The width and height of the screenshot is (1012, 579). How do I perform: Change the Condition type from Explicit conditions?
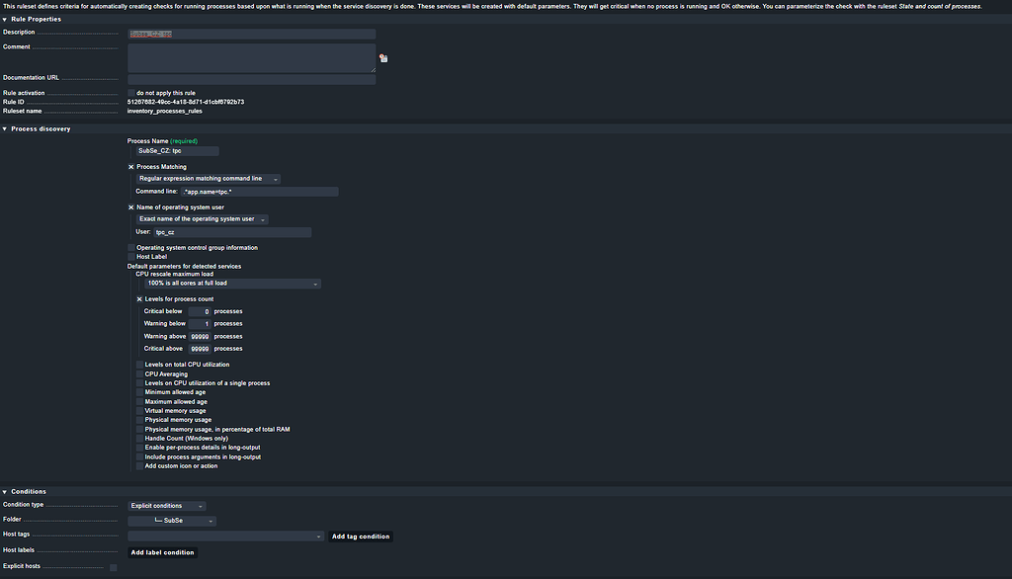click(x=166, y=504)
